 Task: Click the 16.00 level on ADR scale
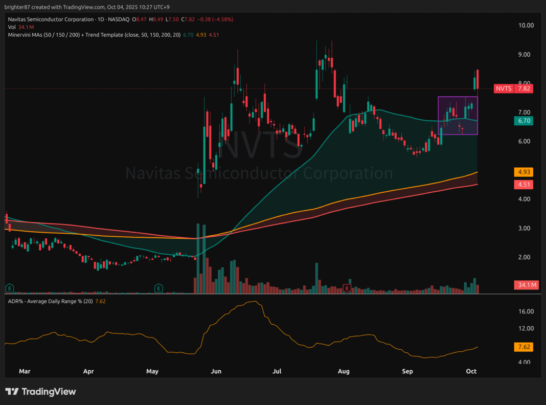pos(526,311)
